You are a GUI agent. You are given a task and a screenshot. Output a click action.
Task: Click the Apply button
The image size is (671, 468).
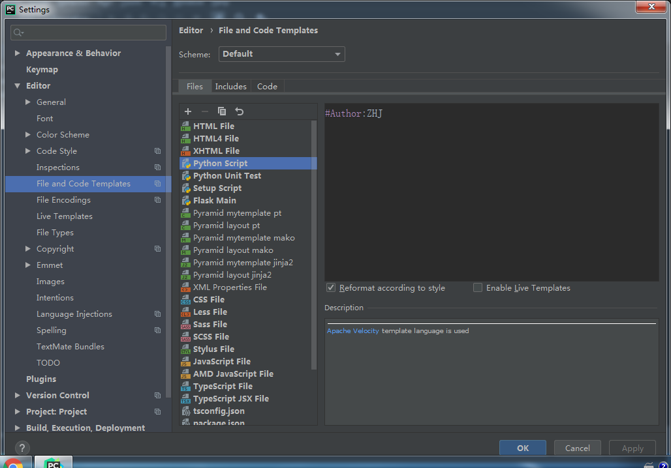coord(632,448)
